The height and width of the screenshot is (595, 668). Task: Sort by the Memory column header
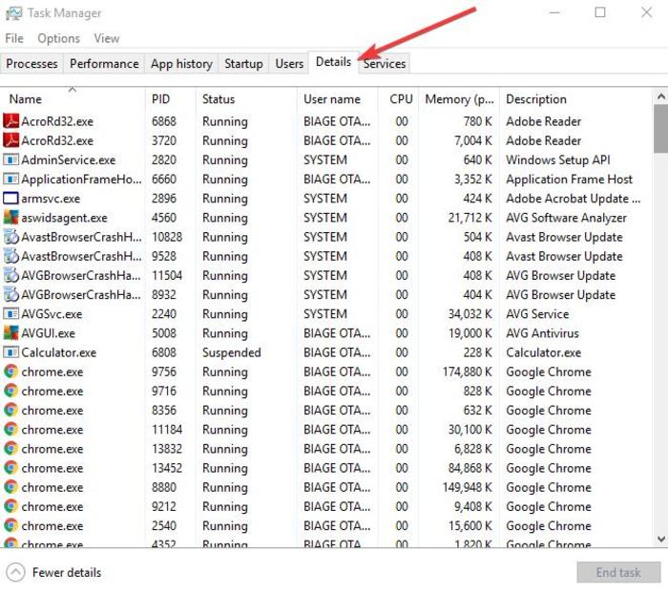[459, 99]
